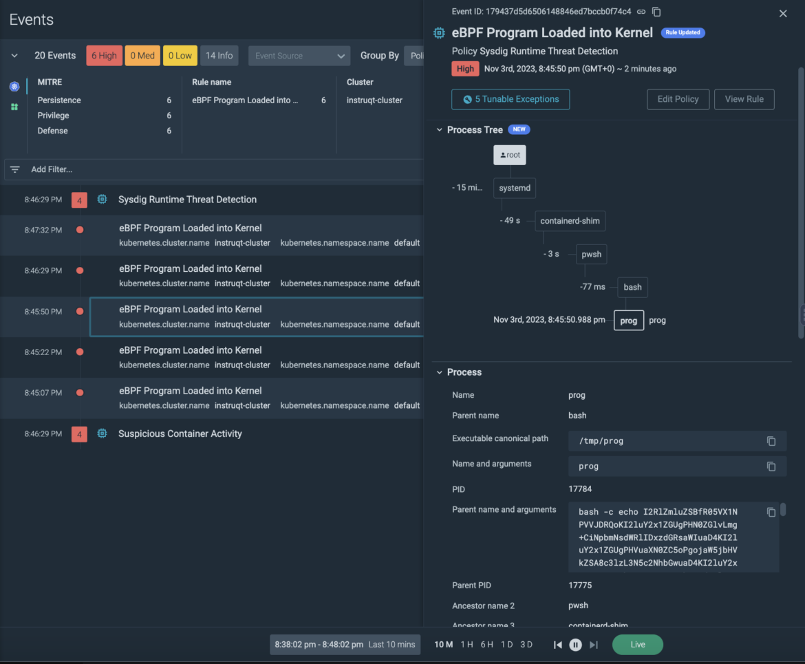The height and width of the screenshot is (664, 805).
Task: Select the 6 H time range
Action: [x=486, y=645]
